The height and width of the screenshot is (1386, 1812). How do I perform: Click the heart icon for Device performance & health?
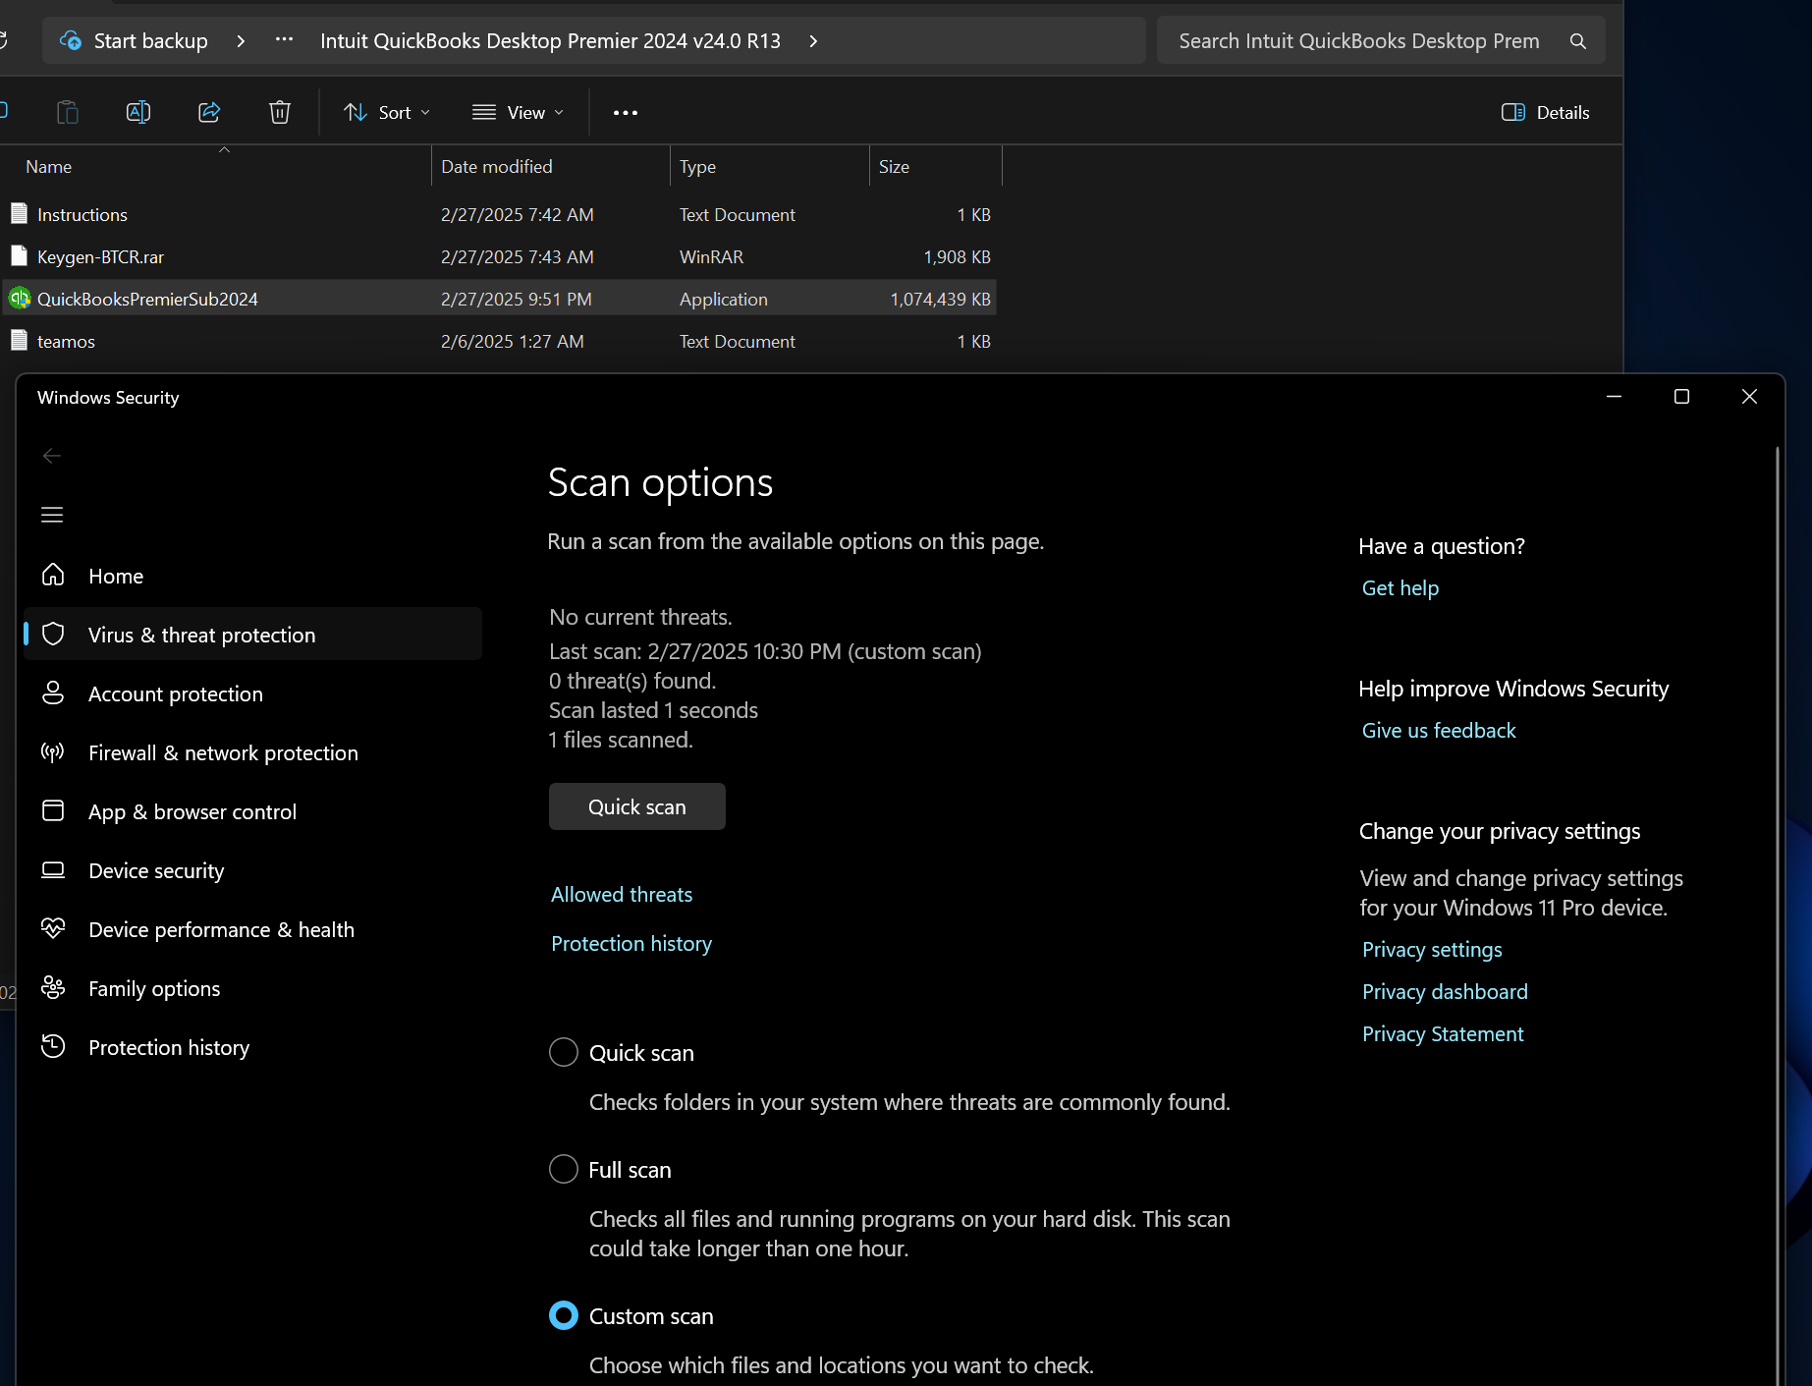pos(53,928)
